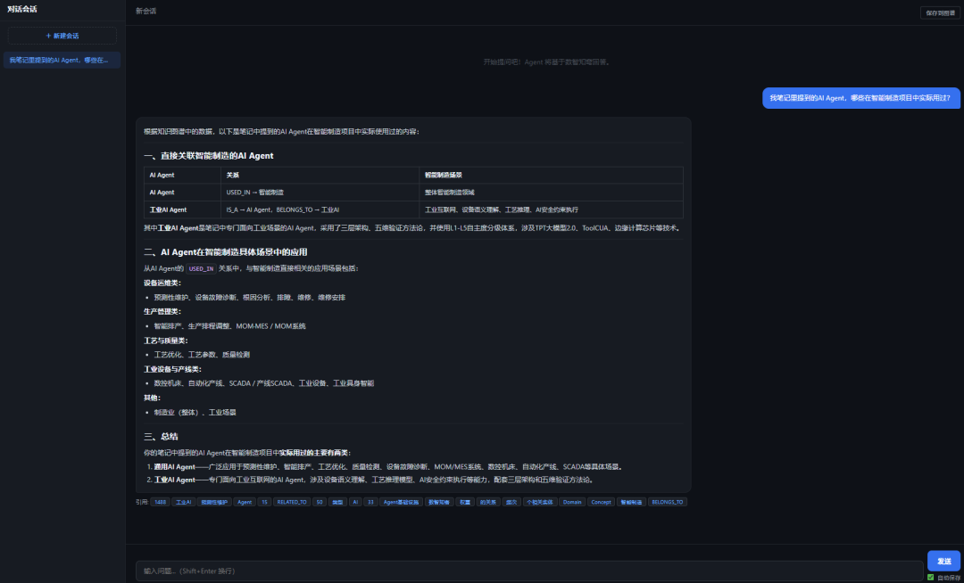Click the Concept citation tag
This screenshot has height=583, width=964.
tap(601, 502)
